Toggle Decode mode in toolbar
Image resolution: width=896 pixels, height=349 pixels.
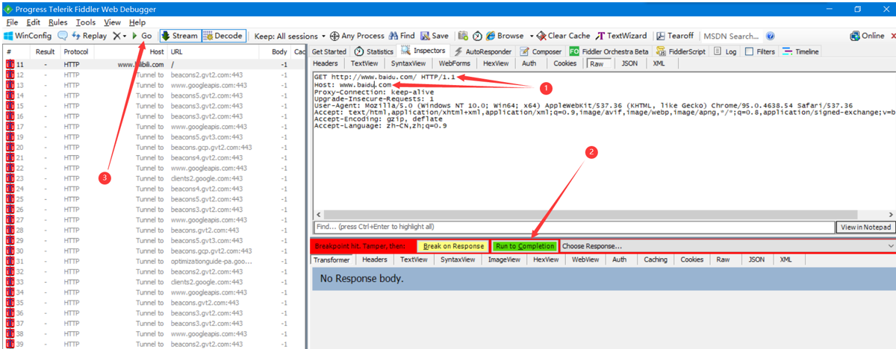tap(223, 36)
